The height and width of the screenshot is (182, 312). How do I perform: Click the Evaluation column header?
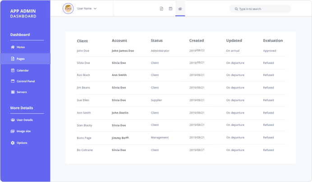(x=273, y=41)
